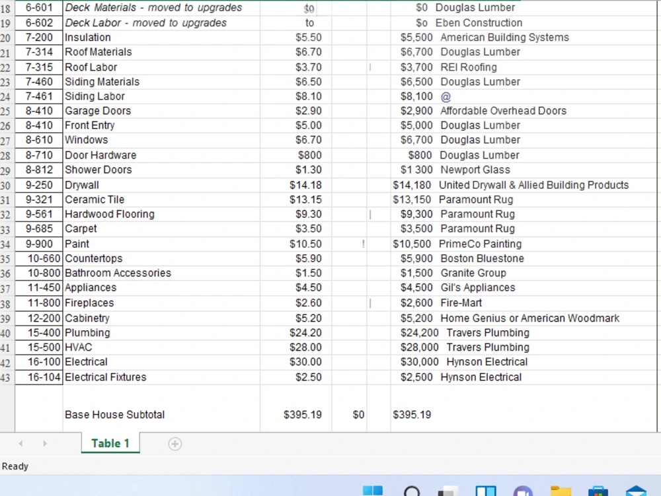
Task: Click the cost code 7-200 cell
Action: (39, 38)
